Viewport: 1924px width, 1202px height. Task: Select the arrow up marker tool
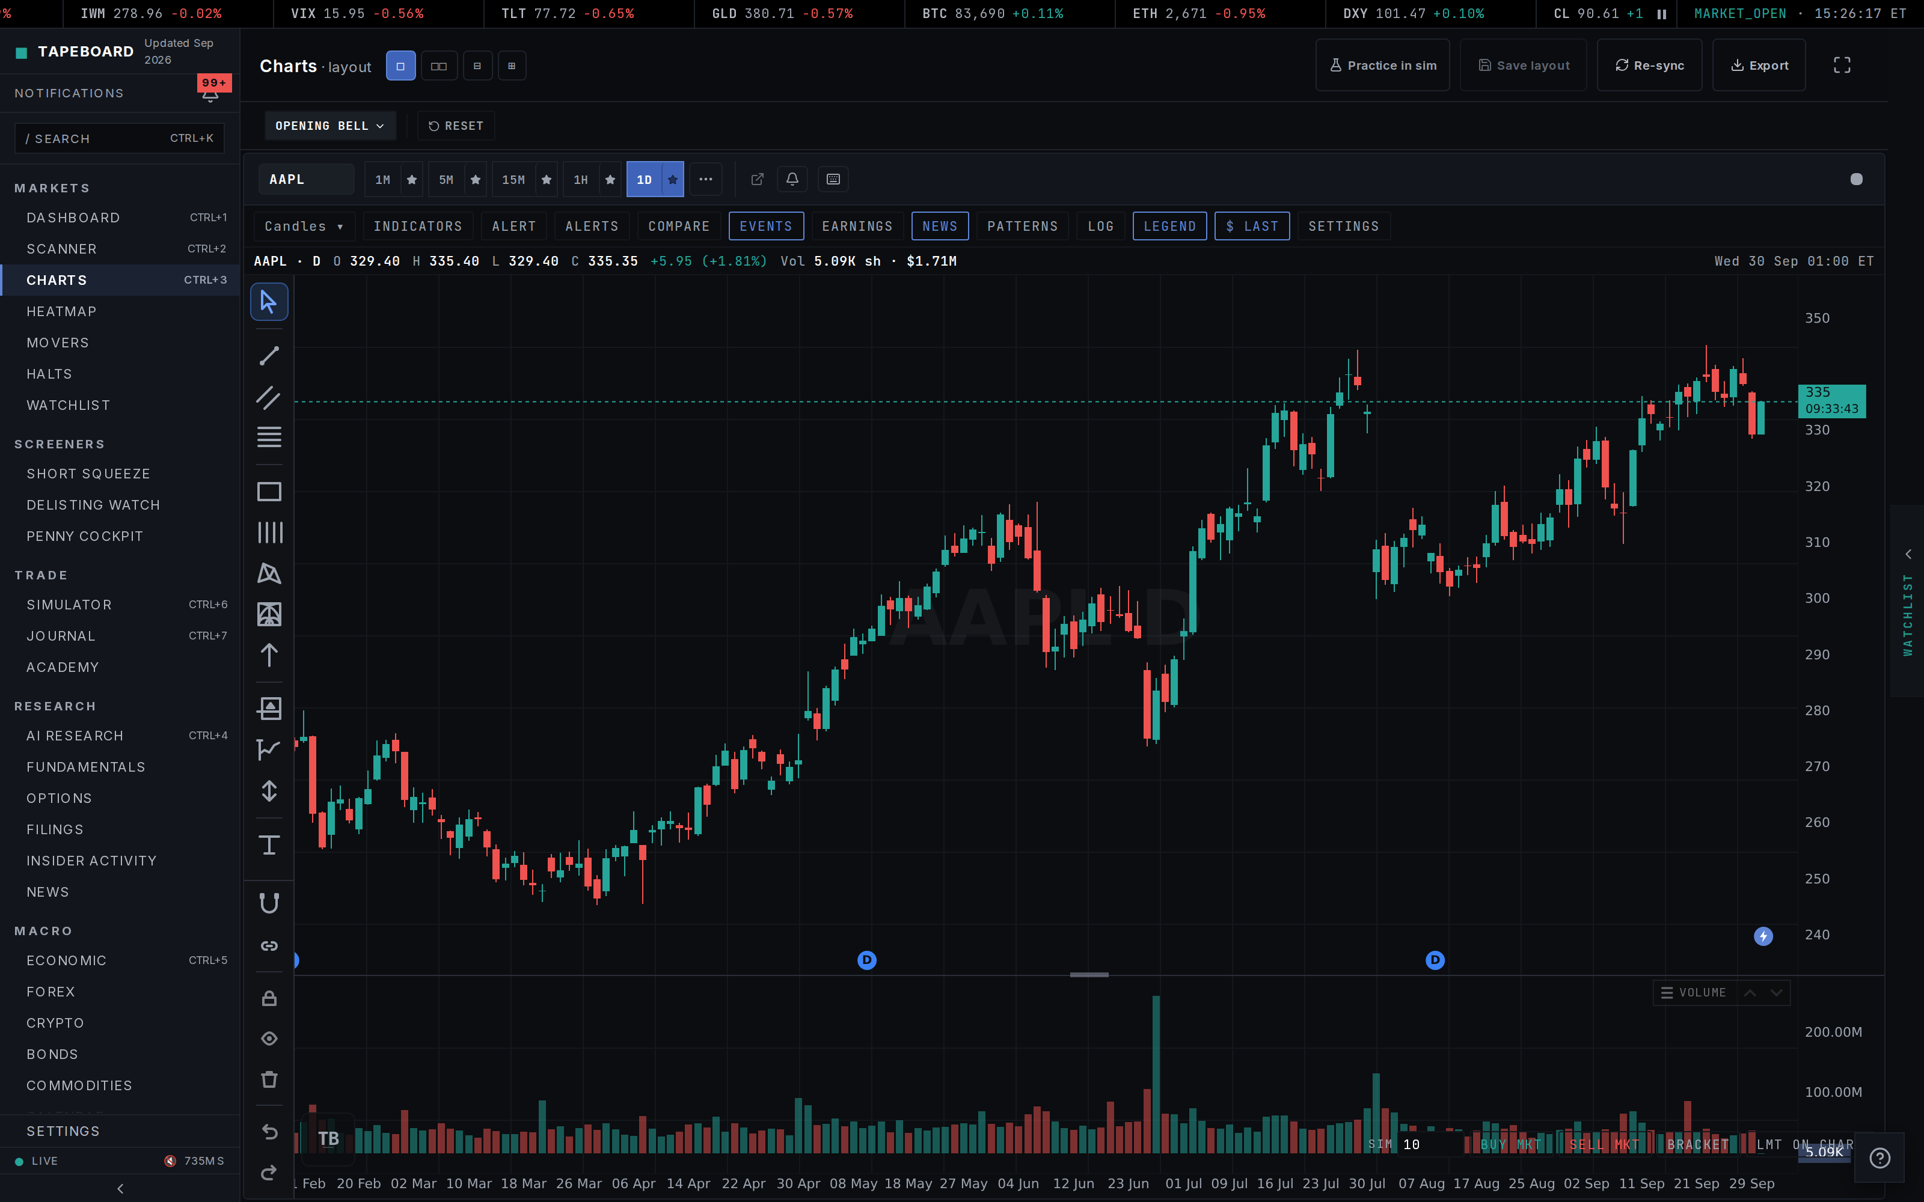(269, 655)
